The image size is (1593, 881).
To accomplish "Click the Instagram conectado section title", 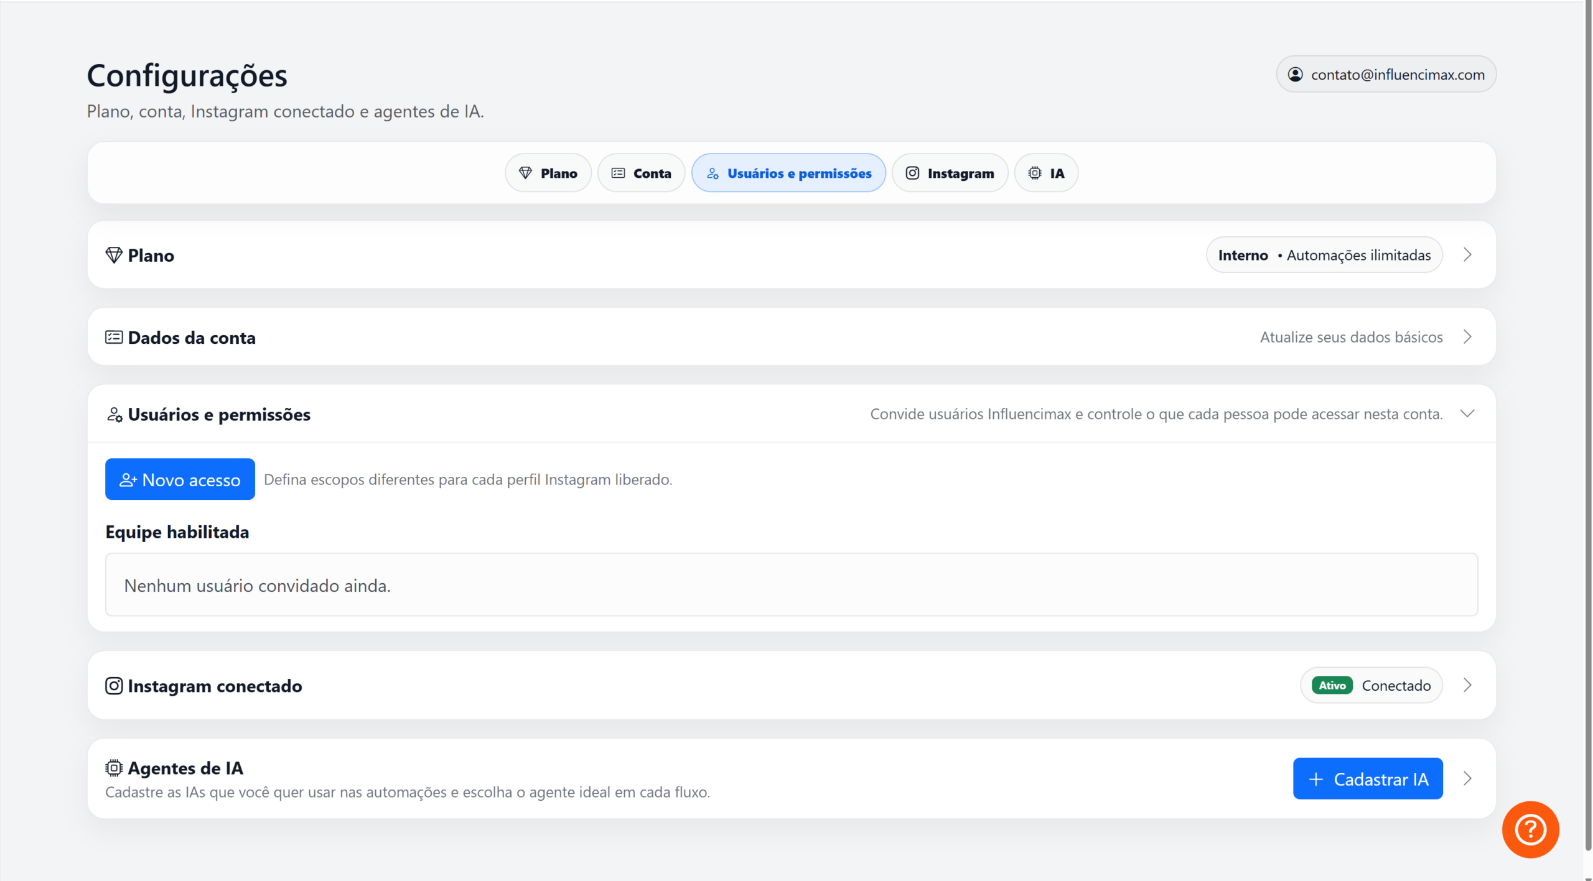I will click(x=215, y=686).
